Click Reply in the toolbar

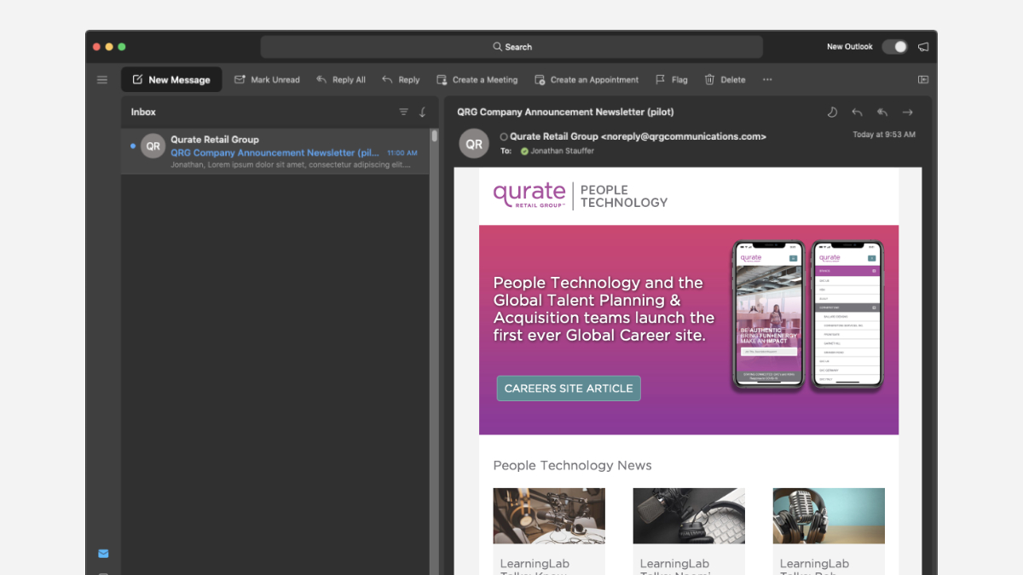pos(401,80)
